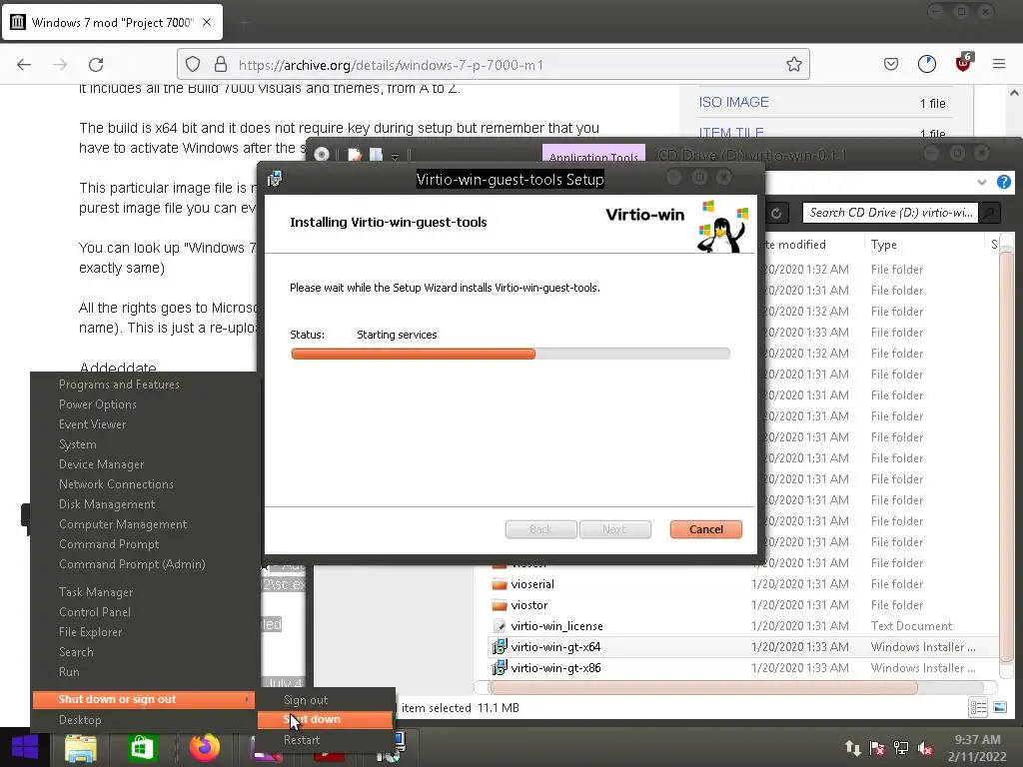Reload the archive.org page

pyautogui.click(x=96, y=65)
